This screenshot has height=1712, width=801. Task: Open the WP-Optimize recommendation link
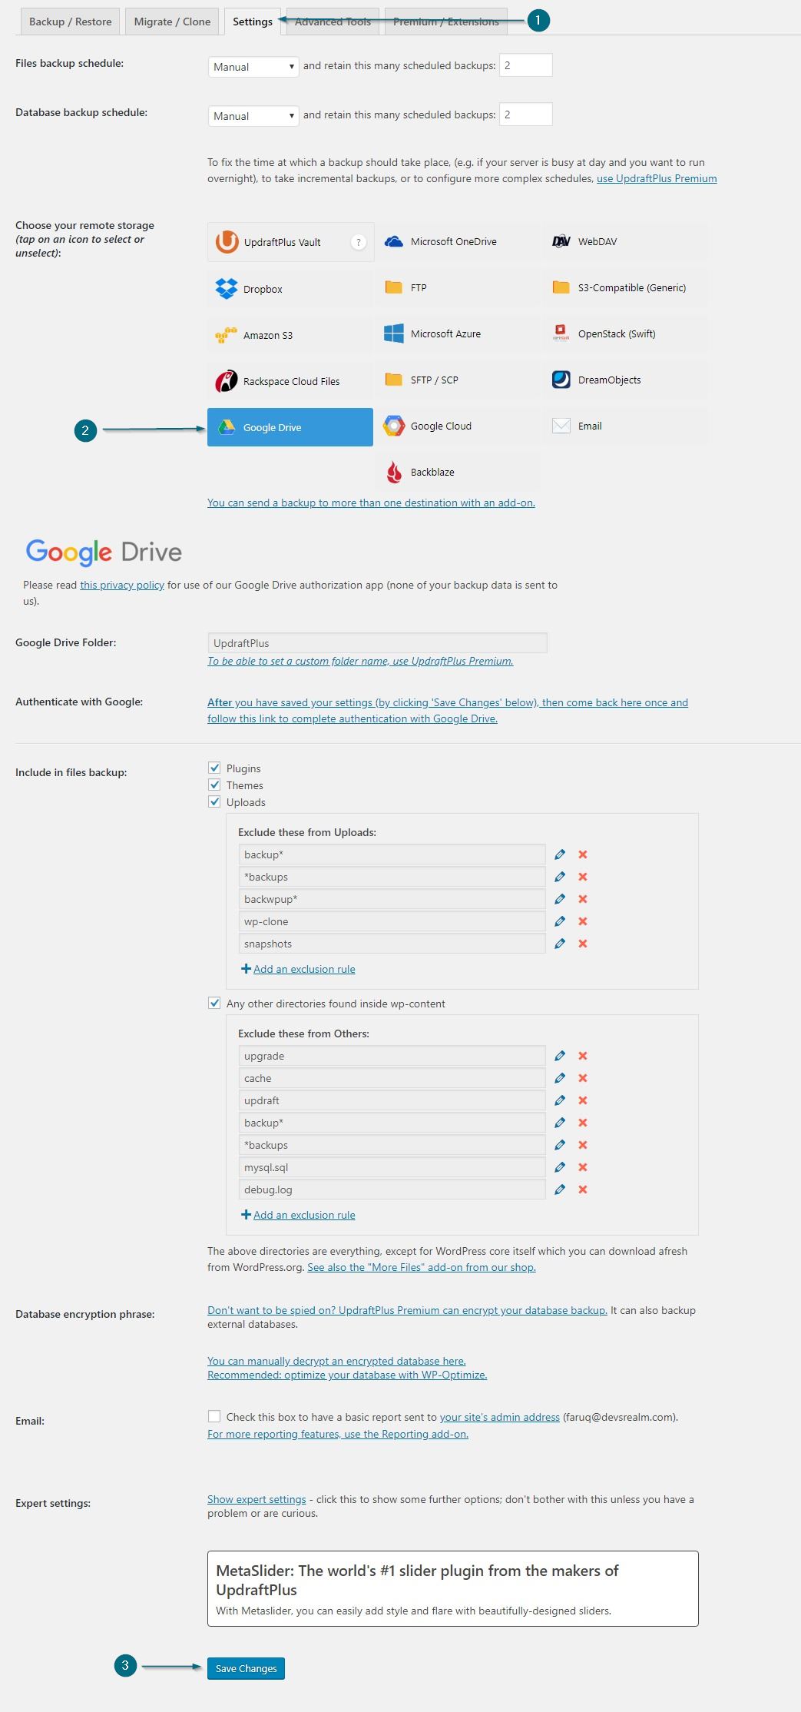[347, 1375]
